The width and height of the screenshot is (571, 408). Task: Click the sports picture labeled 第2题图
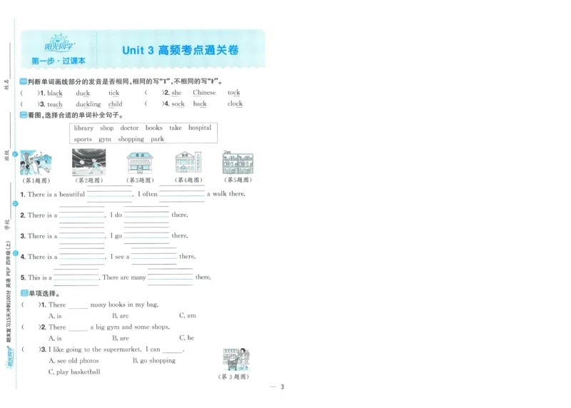pyautogui.click(x=89, y=162)
